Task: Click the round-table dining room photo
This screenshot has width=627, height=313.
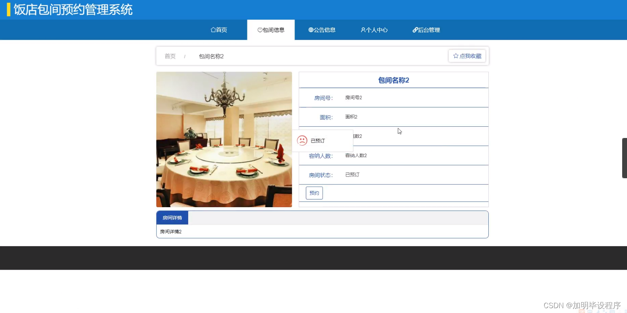Action: 224,139
